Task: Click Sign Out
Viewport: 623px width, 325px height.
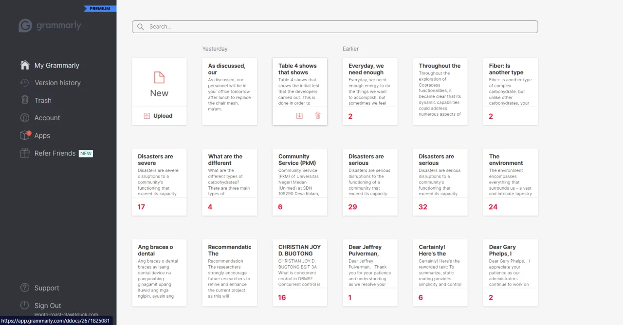Action: (48, 306)
